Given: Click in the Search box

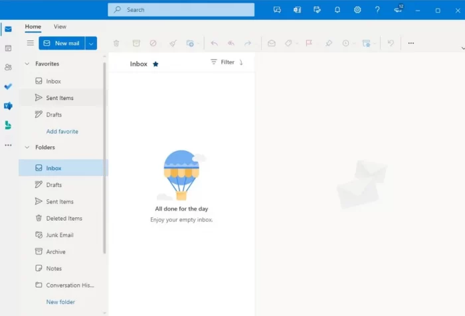Looking at the screenshot, I should (181, 10).
